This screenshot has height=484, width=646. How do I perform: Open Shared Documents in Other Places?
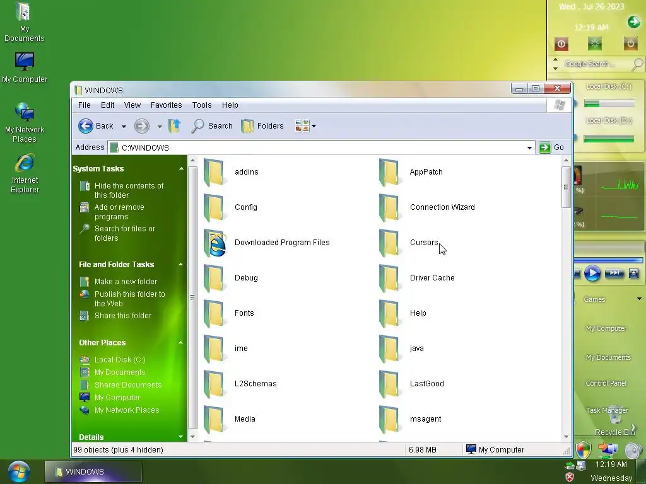(x=128, y=385)
